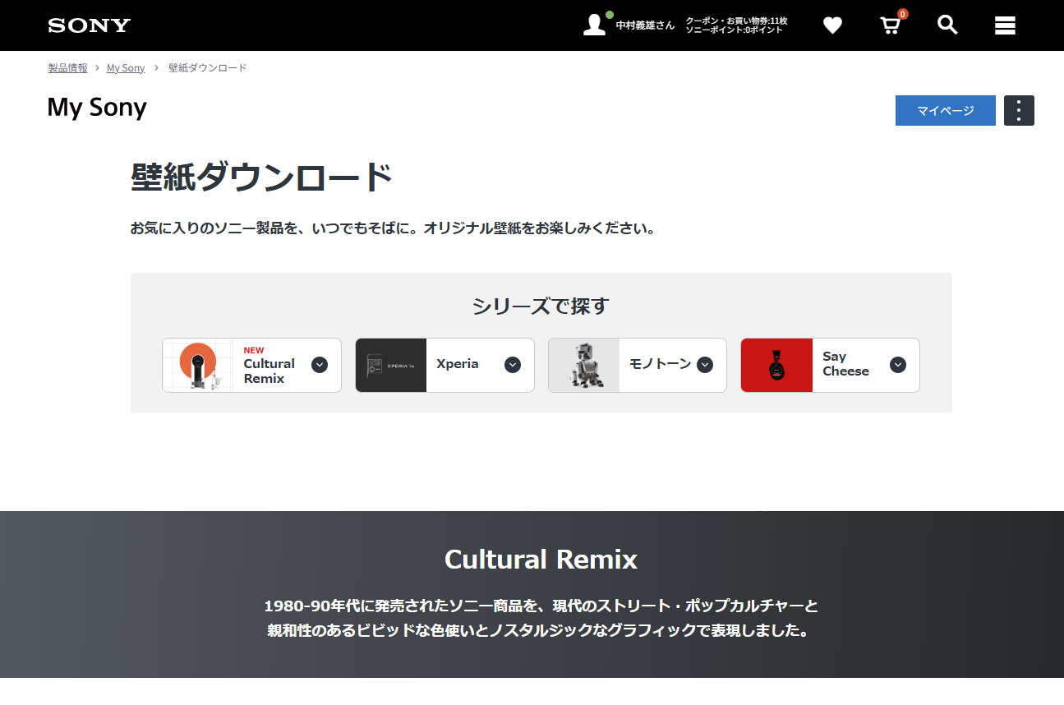Viewport: 1064px width, 705px height.
Task: Click the My Sony page title
Action: pos(97,108)
